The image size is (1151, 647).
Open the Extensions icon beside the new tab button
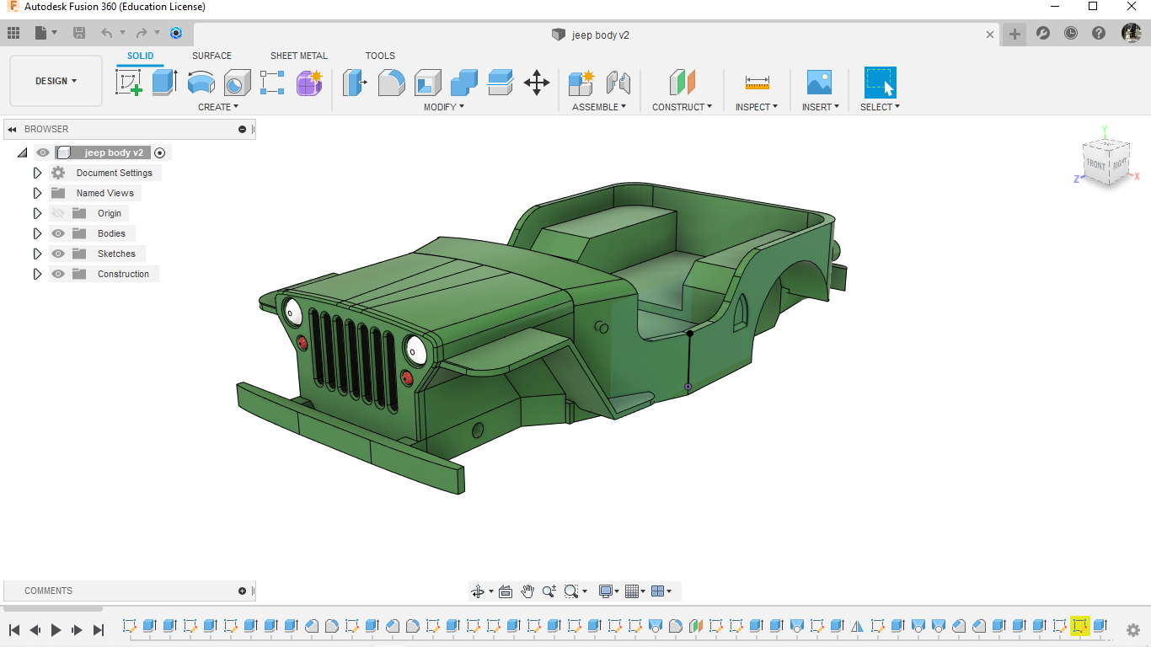(x=1043, y=34)
